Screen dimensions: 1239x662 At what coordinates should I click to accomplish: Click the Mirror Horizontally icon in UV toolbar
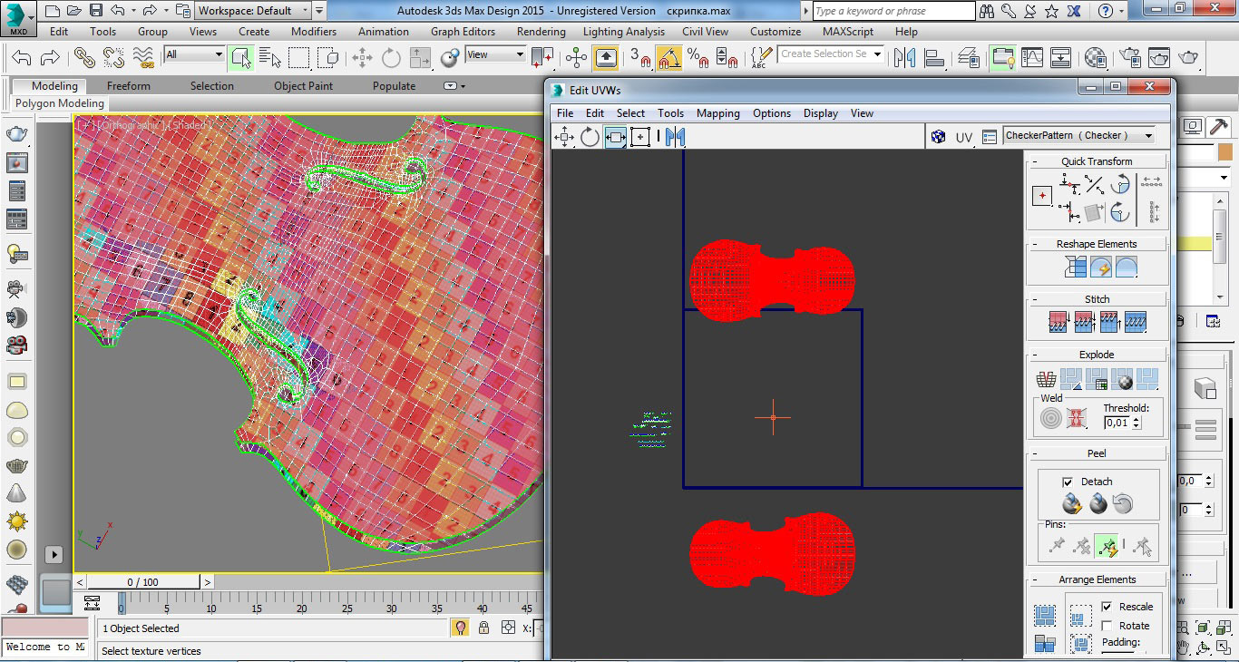(675, 137)
